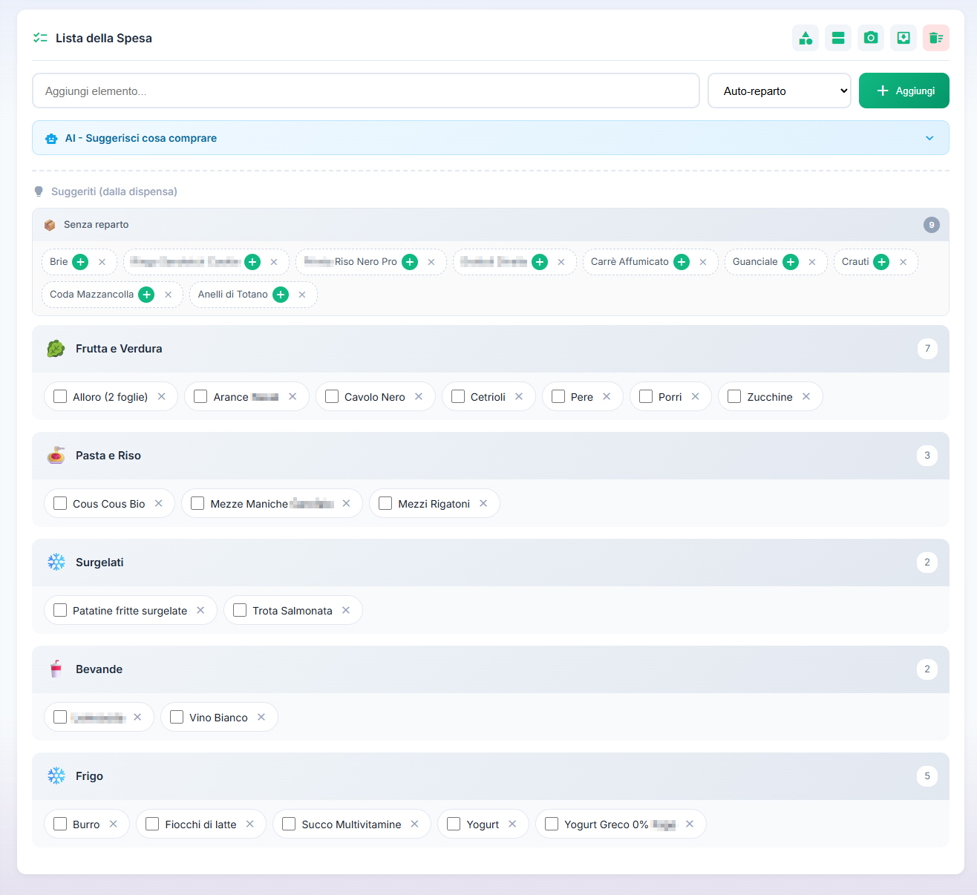
Task: Click the archive download tray icon
Action: click(904, 38)
